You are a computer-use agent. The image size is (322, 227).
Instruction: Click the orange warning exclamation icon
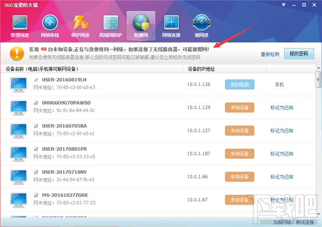[x=17, y=53]
